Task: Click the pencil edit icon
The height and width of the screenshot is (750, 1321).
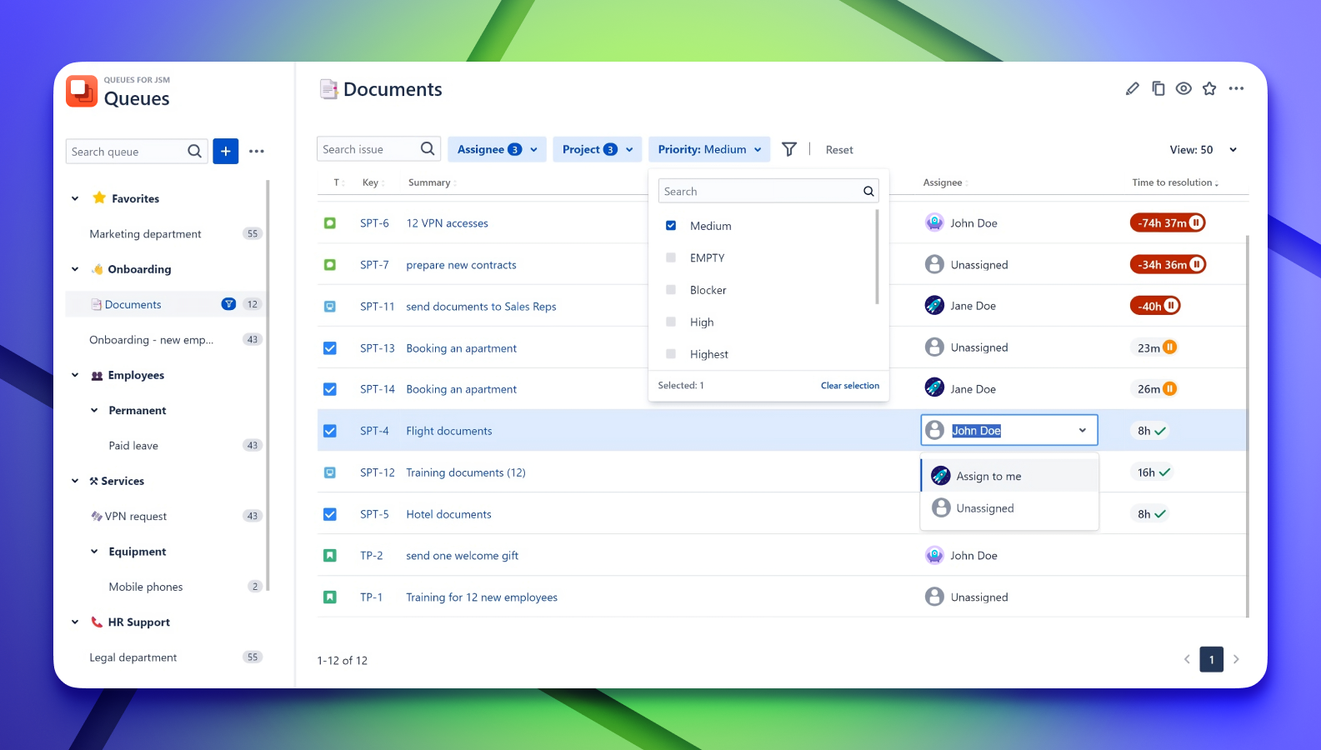Action: 1132,88
